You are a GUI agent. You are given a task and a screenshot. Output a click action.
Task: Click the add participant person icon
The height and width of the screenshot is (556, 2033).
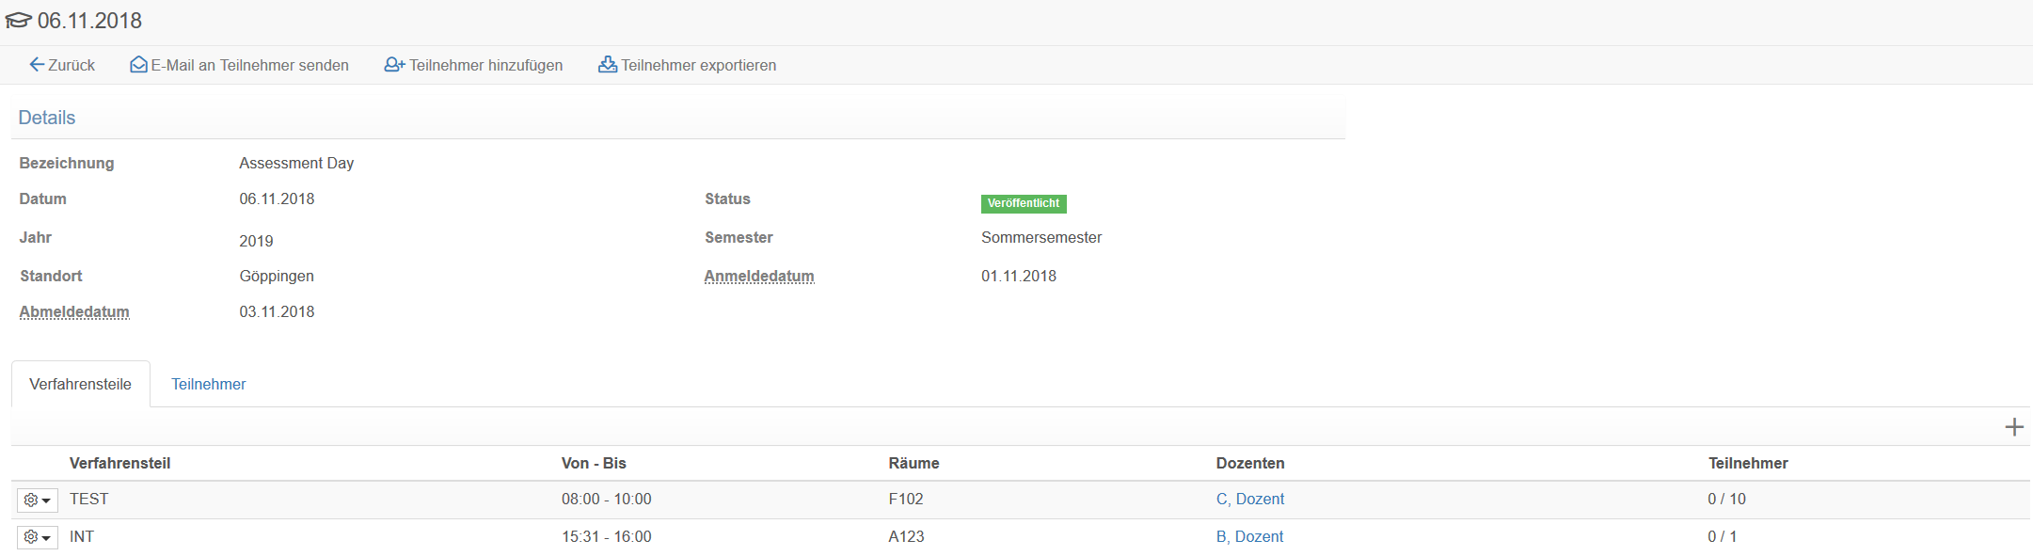coord(394,65)
